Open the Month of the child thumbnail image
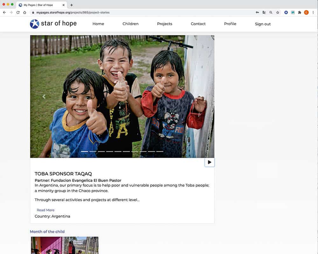Viewport: 318px width, 254px height. (x=65, y=245)
